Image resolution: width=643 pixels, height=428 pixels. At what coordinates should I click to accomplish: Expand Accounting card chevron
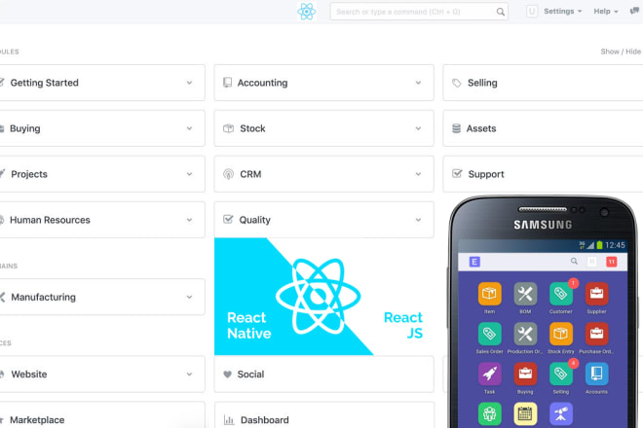[x=418, y=83]
